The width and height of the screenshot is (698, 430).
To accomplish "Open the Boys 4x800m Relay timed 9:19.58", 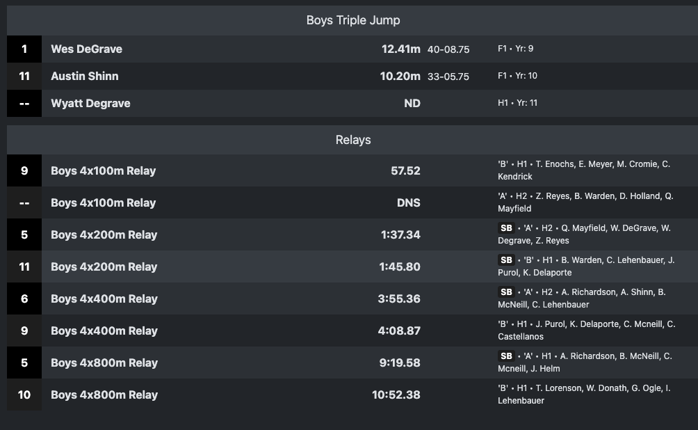I will 104,363.
